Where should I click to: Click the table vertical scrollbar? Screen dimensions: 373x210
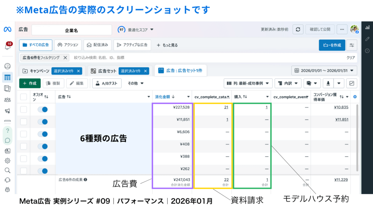357,137
